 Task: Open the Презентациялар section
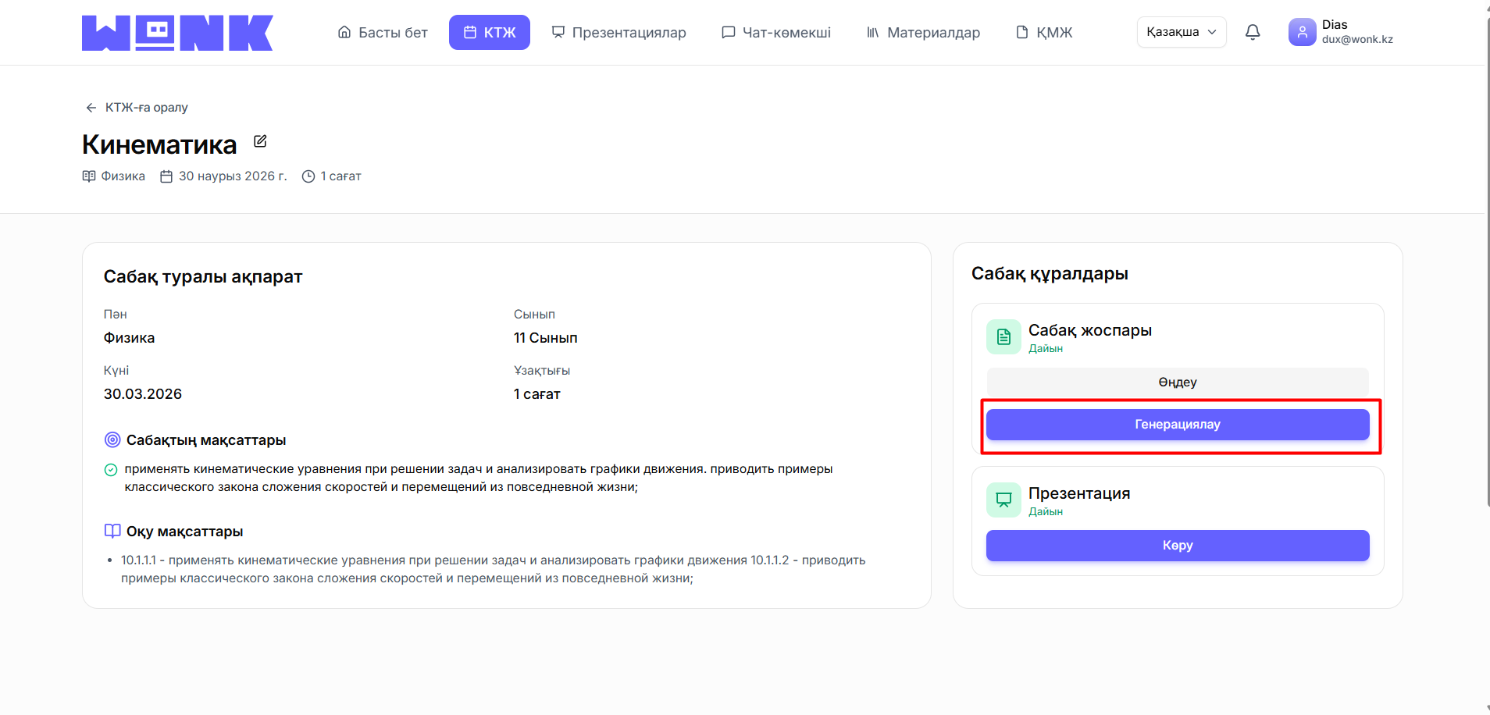click(x=619, y=32)
